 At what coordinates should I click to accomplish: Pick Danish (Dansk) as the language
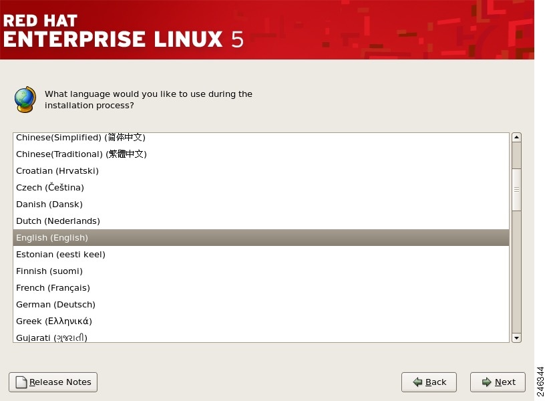49,205
